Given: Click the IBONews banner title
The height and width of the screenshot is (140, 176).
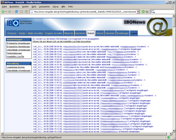Looking at the screenshot, I should pos(134,22).
